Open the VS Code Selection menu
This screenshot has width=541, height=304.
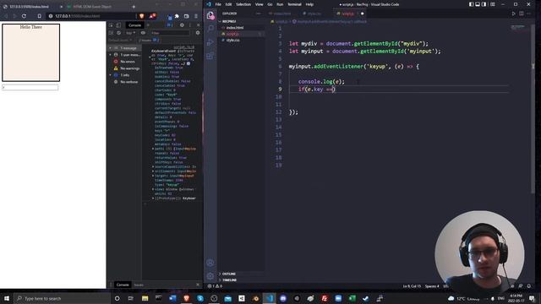243,4
